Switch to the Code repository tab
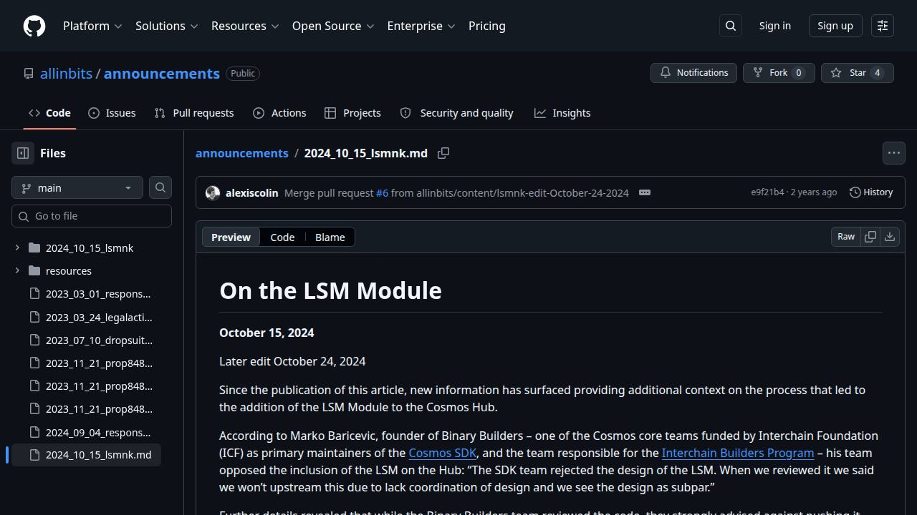Viewport: 917px width, 515px height. 49,113
